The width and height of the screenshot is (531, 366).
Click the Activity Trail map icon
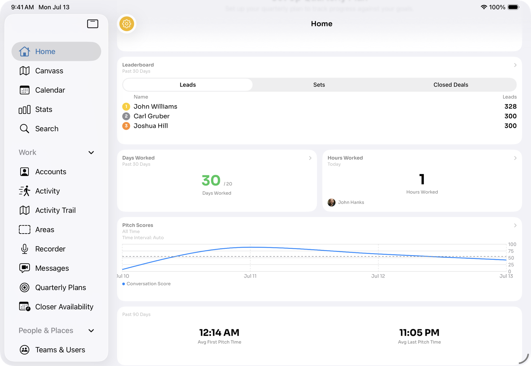tap(24, 210)
